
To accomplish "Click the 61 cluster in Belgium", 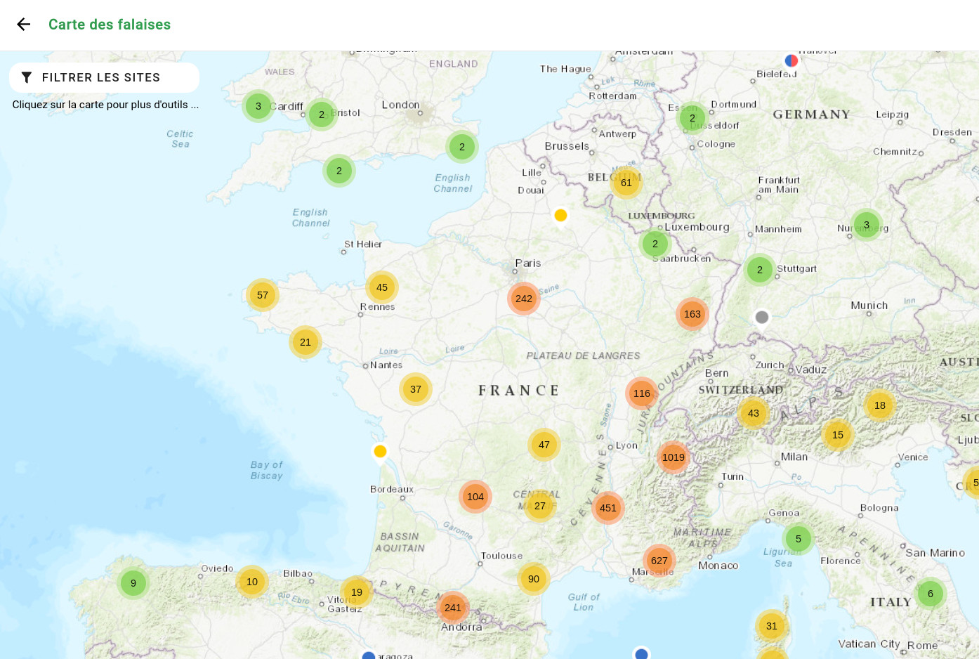I will pyautogui.click(x=626, y=183).
